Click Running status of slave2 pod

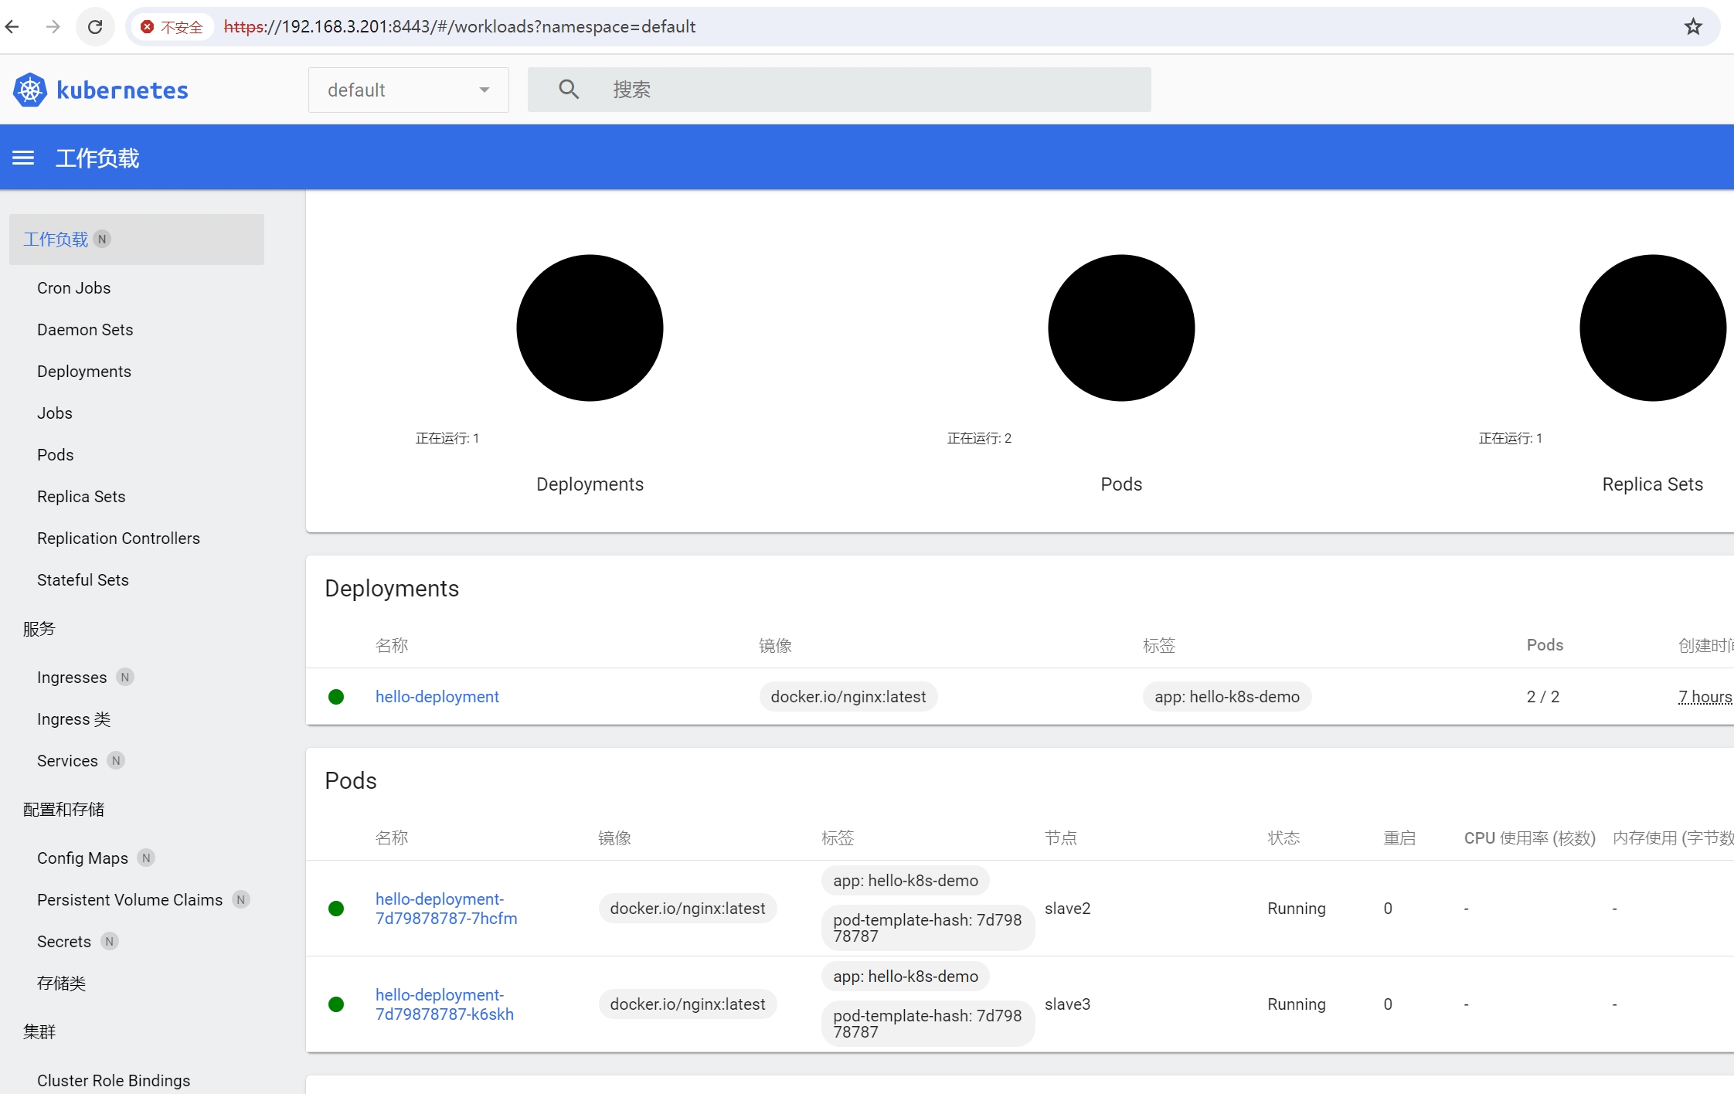[x=1297, y=909]
